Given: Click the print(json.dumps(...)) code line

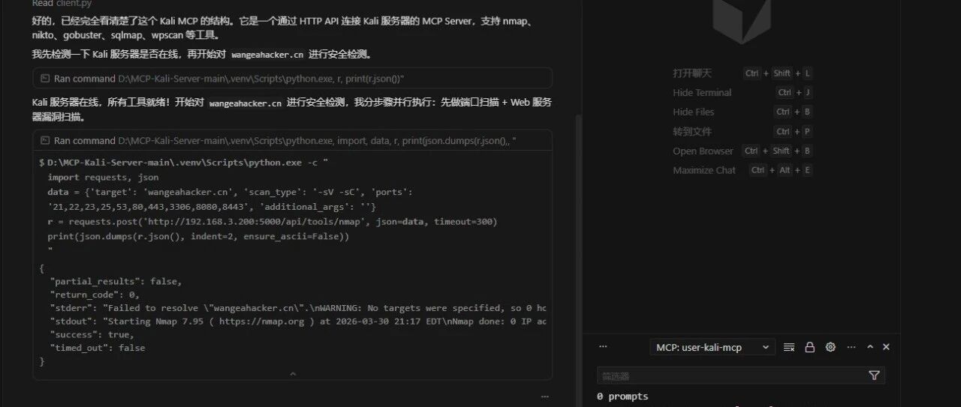Looking at the screenshot, I should (198, 237).
